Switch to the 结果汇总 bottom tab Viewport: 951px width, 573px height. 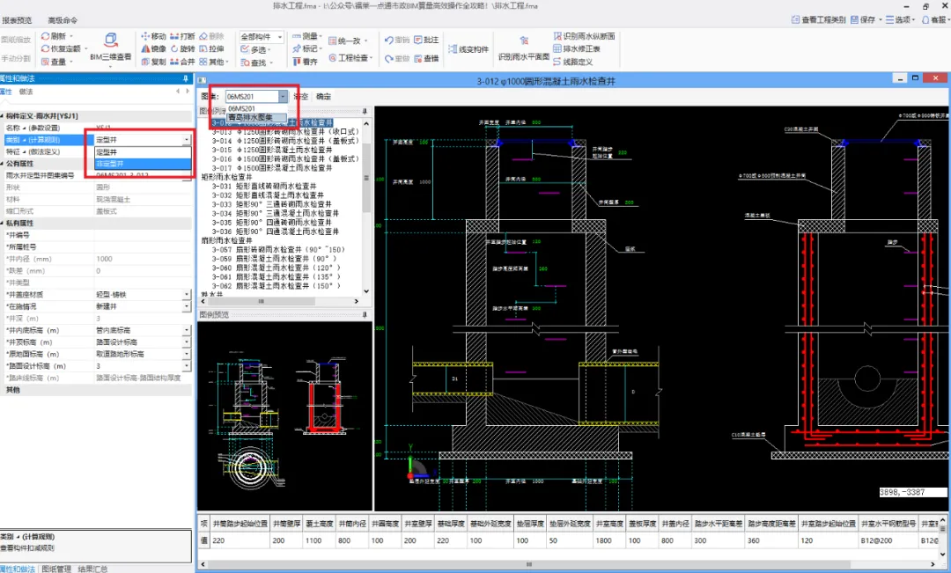[92, 569]
